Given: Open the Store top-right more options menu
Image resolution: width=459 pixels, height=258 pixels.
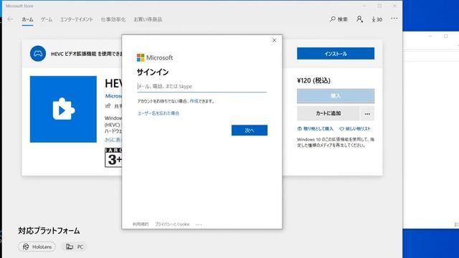Looking at the screenshot, I should click(394, 19).
